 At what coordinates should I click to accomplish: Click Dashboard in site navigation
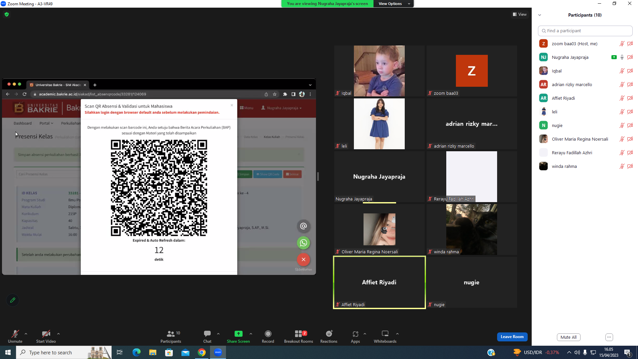tap(23, 123)
